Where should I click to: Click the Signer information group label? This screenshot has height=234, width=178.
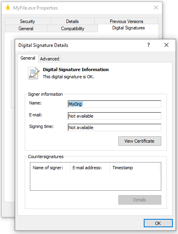pyautogui.click(x=45, y=94)
